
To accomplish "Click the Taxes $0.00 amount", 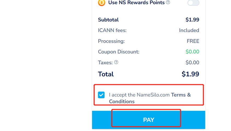I will [192, 63].
